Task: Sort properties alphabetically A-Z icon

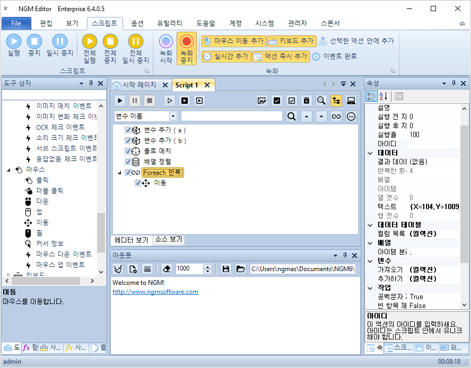Action: pos(383,96)
